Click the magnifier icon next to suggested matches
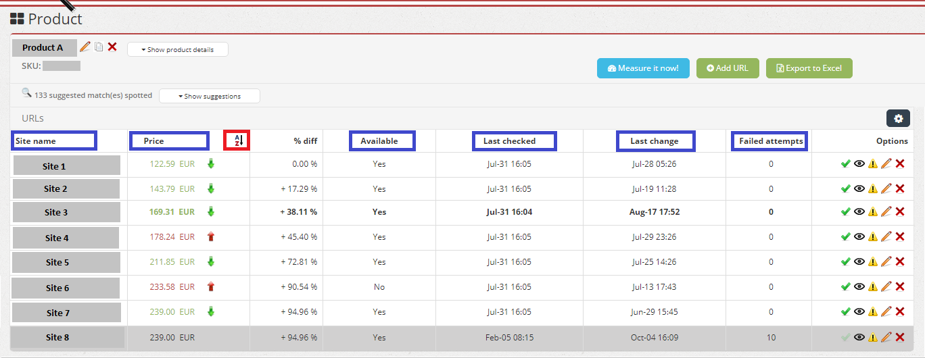This screenshot has width=925, height=358. (26, 94)
